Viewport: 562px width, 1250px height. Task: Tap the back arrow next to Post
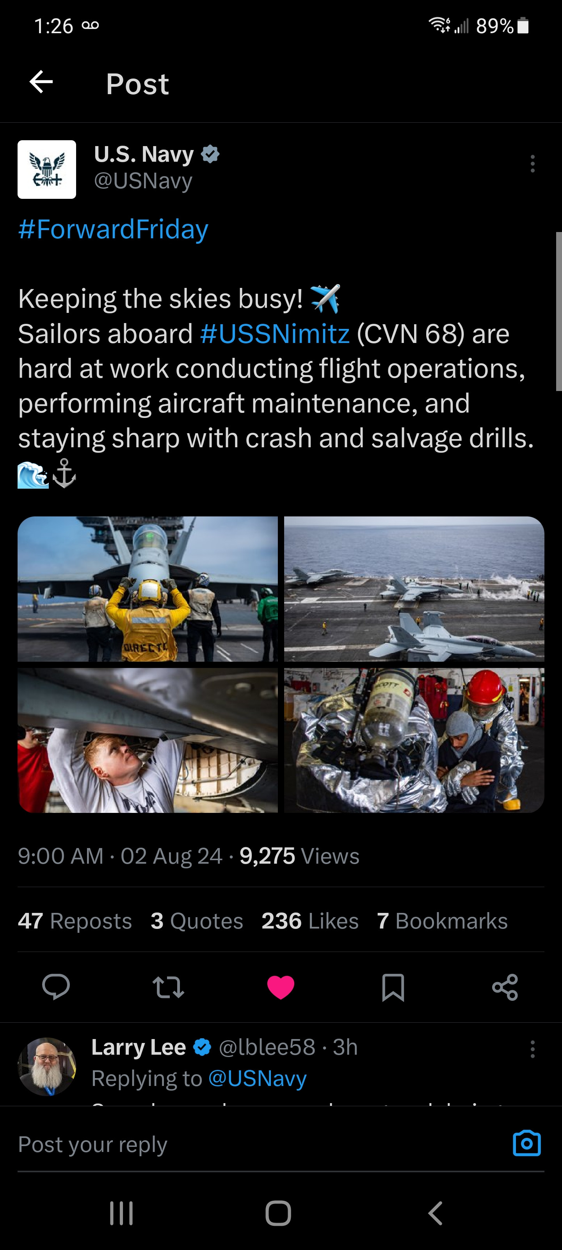tap(41, 82)
